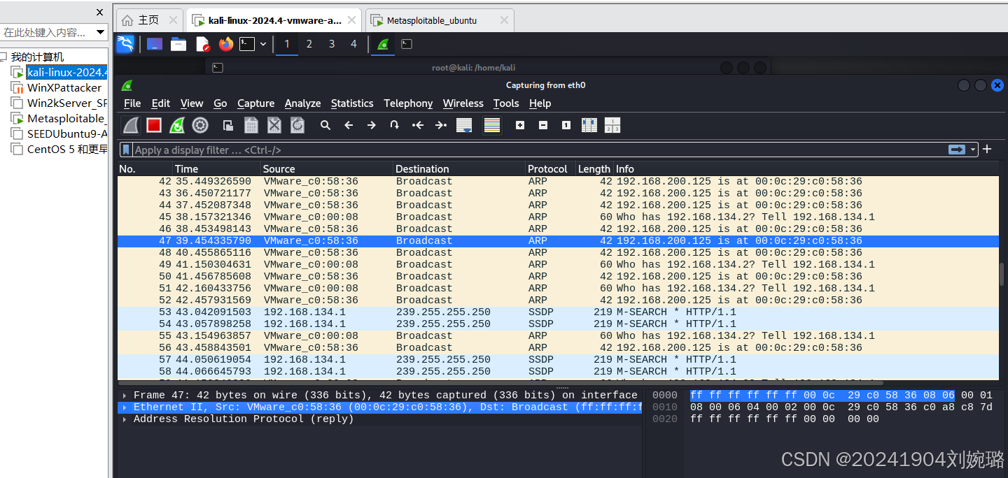Open the Analyze menu

point(302,103)
